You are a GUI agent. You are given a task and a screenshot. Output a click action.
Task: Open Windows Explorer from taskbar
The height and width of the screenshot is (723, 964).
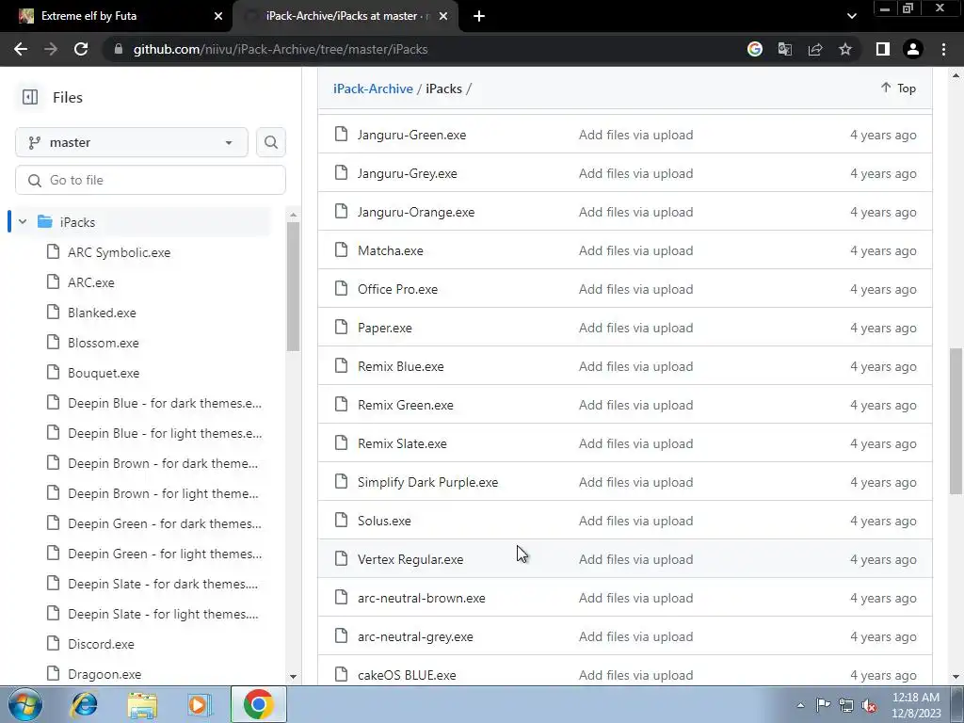coord(142,704)
